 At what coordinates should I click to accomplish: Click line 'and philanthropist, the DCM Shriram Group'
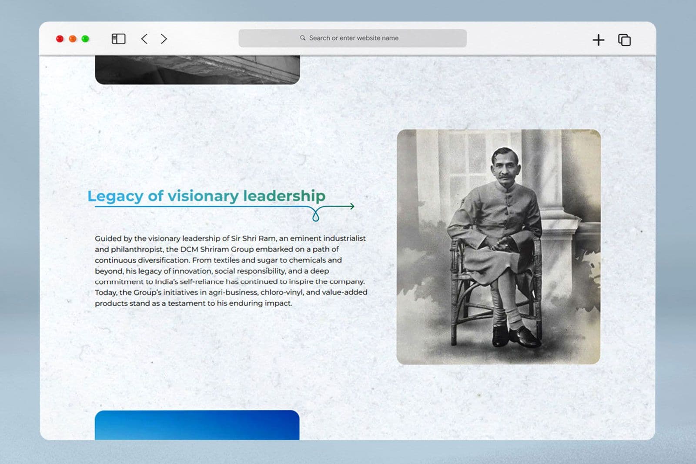[x=217, y=249]
